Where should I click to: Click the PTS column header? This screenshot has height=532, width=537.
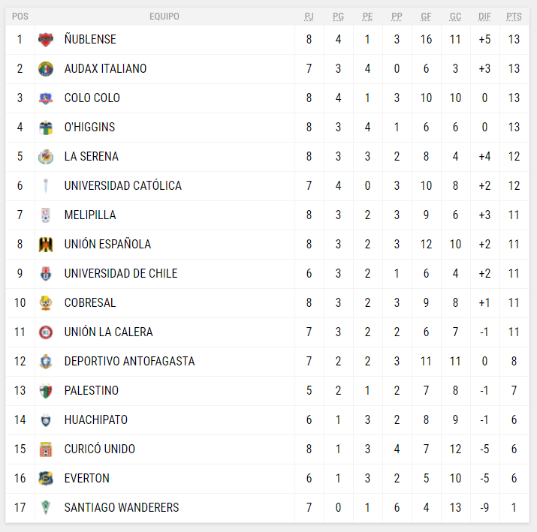(x=514, y=17)
